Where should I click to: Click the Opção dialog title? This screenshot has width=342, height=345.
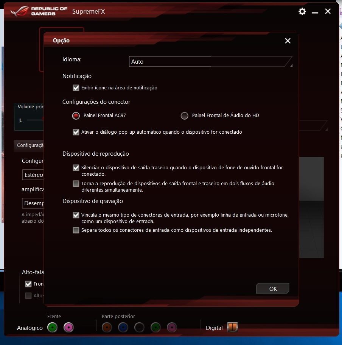[x=61, y=41]
